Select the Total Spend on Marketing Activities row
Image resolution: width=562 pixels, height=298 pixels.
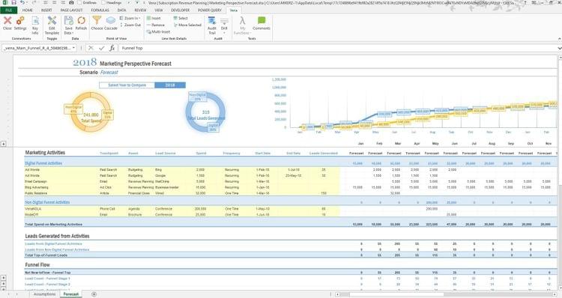pyautogui.click(x=290, y=224)
